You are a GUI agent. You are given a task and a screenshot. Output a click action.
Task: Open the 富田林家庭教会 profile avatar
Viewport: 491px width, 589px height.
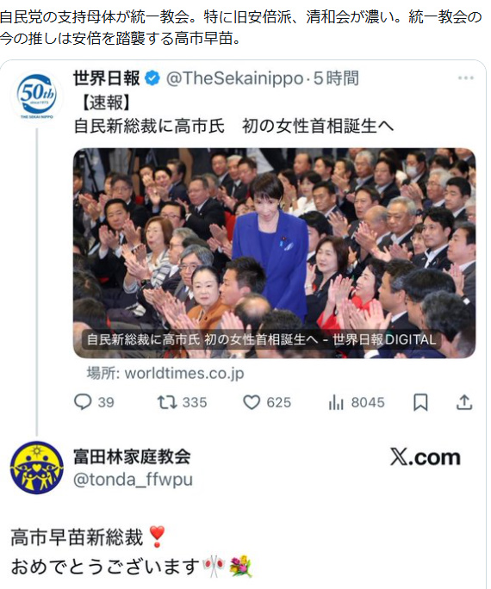pos(36,468)
